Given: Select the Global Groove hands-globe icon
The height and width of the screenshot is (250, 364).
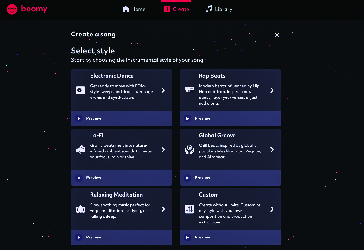Looking at the screenshot, I should click(x=189, y=150).
